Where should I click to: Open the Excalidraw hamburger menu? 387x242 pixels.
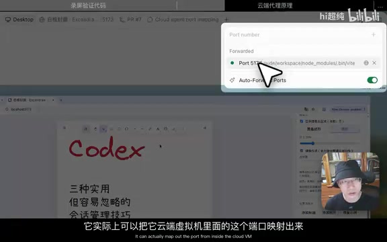pyautogui.click(x=64, y=128)
